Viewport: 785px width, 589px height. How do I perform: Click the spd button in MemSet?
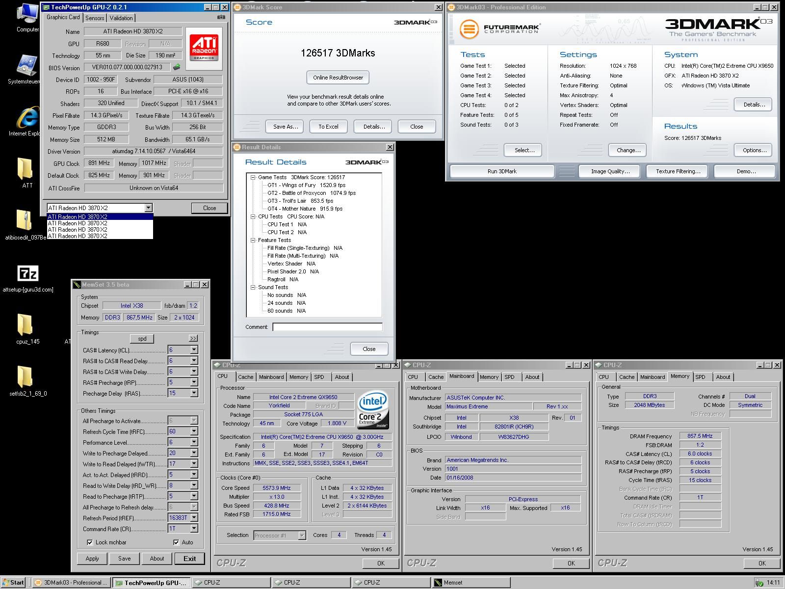coord(142,339)
